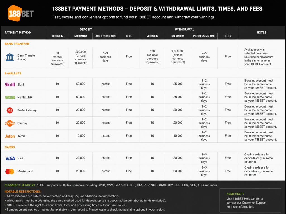Click NETELLER deposit maximum 50,000

(80, 97)
